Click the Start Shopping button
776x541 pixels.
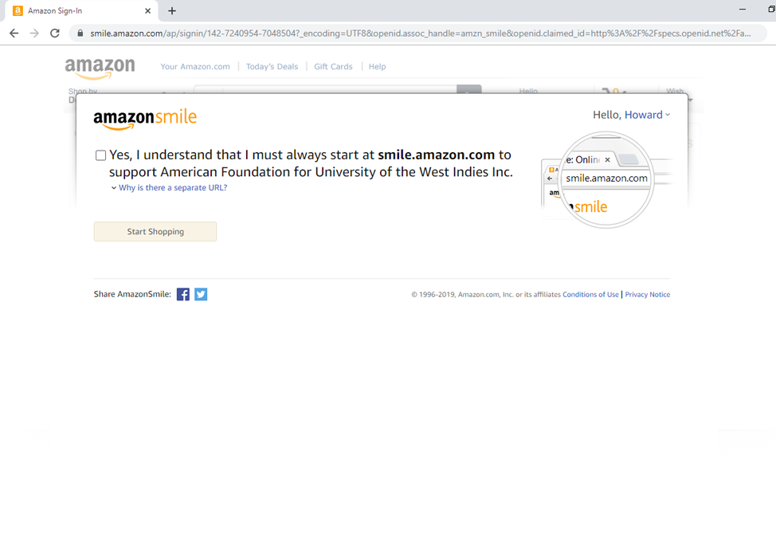click(155, 232)
